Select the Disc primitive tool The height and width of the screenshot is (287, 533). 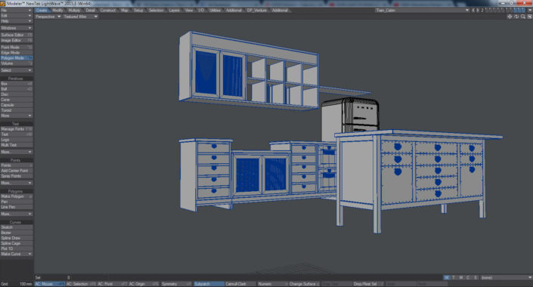(x=17, y=94)
